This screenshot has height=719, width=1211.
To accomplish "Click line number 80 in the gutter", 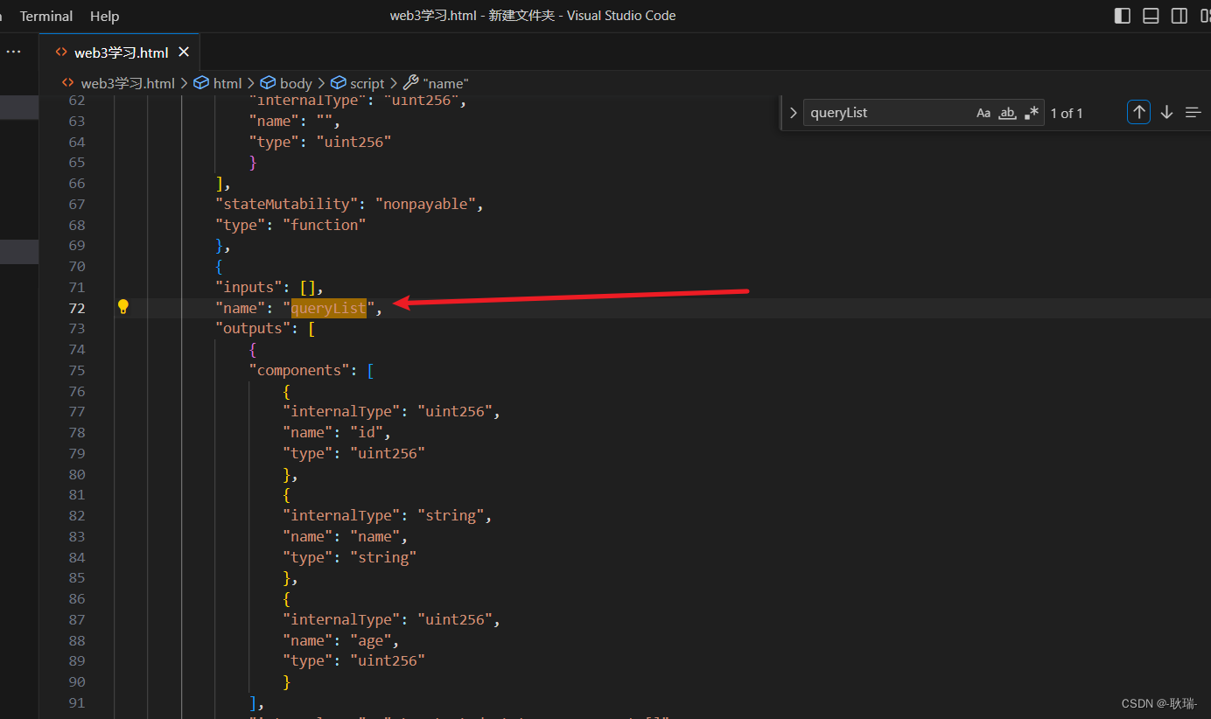I will pos(76,474).
